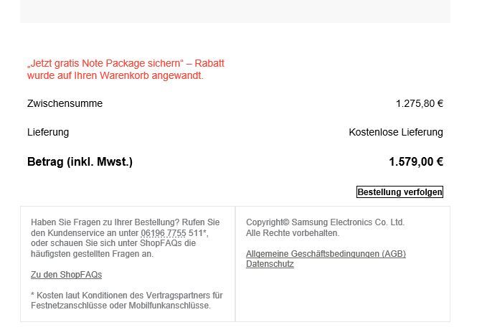The width and height of the screenshot is (487, 335).
Task: Click the total amount 1.579,00 €
Action: click(416, 162)
